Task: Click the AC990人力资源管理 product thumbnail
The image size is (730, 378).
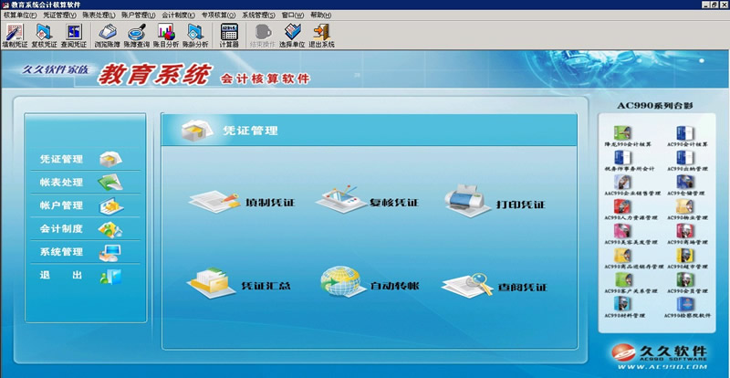Action: click(x=622, y=213)
